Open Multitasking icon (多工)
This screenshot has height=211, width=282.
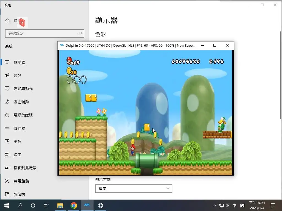click(7, 154)
